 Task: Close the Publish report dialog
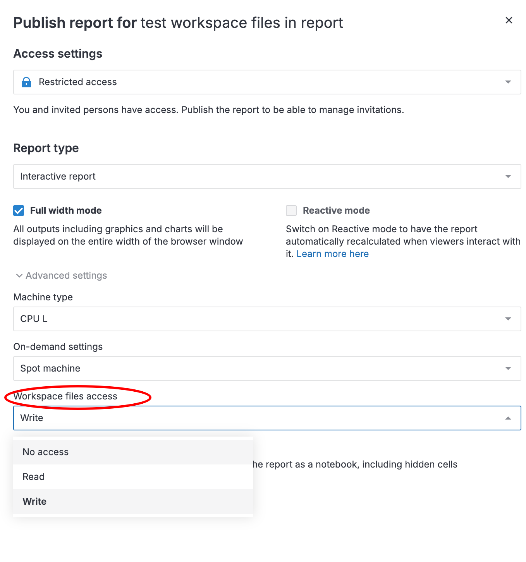coord(509,20)
